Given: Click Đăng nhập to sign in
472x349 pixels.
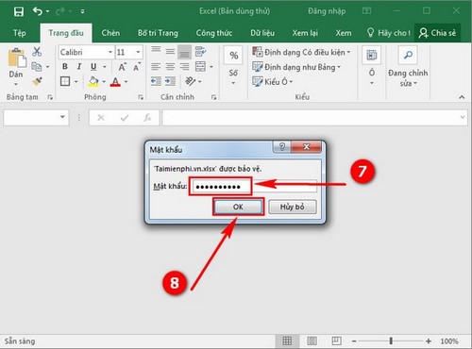Looking at the screenshot, I should point(327,11).
